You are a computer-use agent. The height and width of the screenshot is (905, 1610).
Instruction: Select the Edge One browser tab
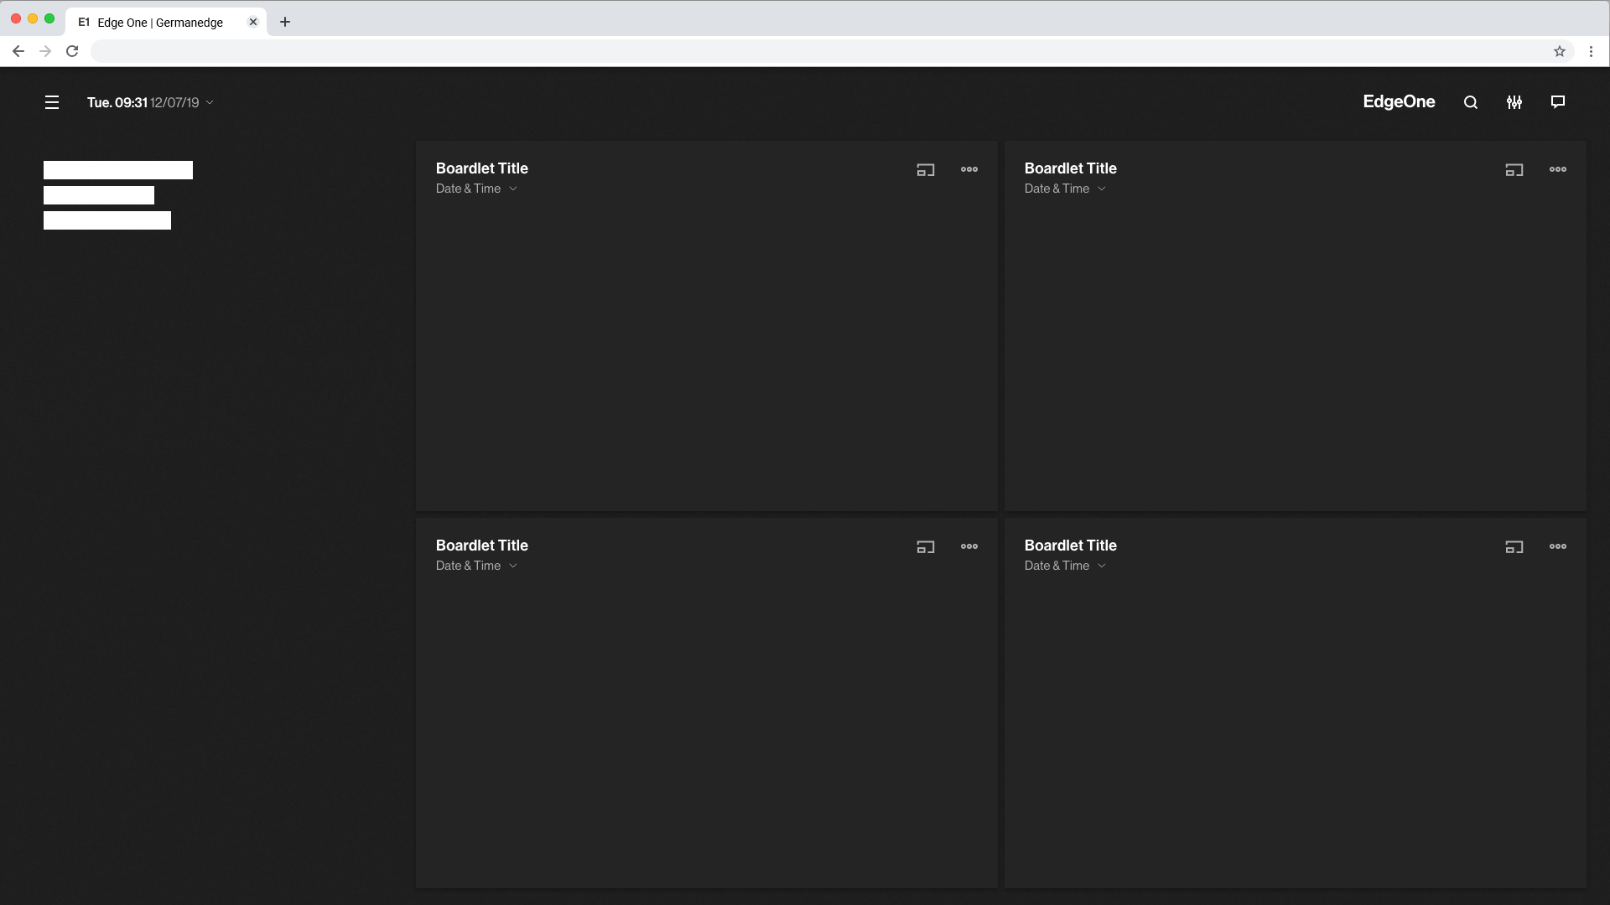click(x=159, y=23)
